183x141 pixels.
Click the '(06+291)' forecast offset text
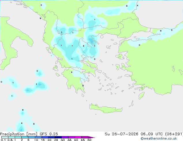[174, 134]
